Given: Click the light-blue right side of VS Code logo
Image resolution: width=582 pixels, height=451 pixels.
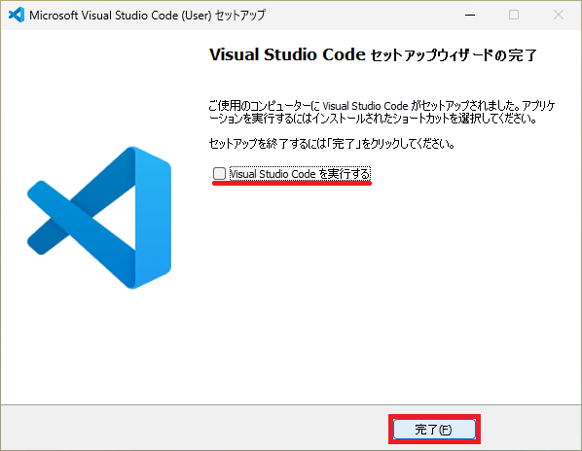Looking at the screenshot, I should 153,218.
